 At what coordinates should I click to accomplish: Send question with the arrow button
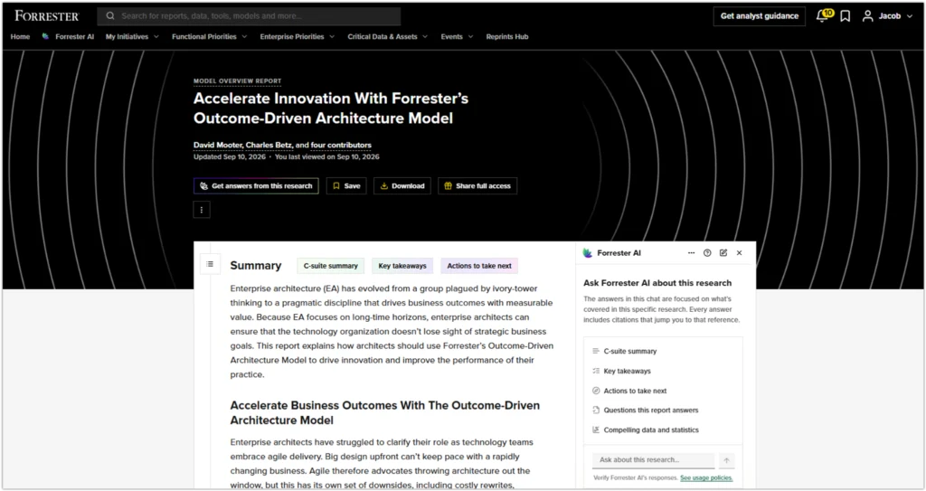point(726,460)
